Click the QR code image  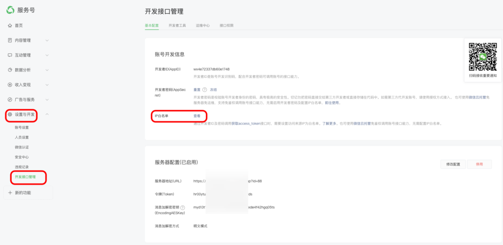pos(480,56)
